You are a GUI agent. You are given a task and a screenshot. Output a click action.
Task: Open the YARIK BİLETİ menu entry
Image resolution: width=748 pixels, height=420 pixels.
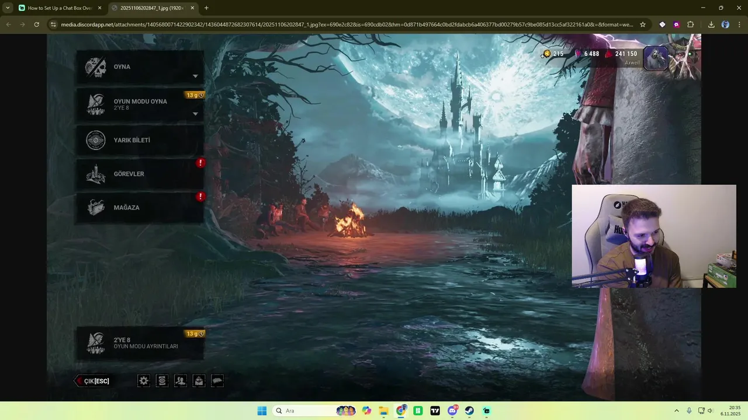(x=140, y=141)
